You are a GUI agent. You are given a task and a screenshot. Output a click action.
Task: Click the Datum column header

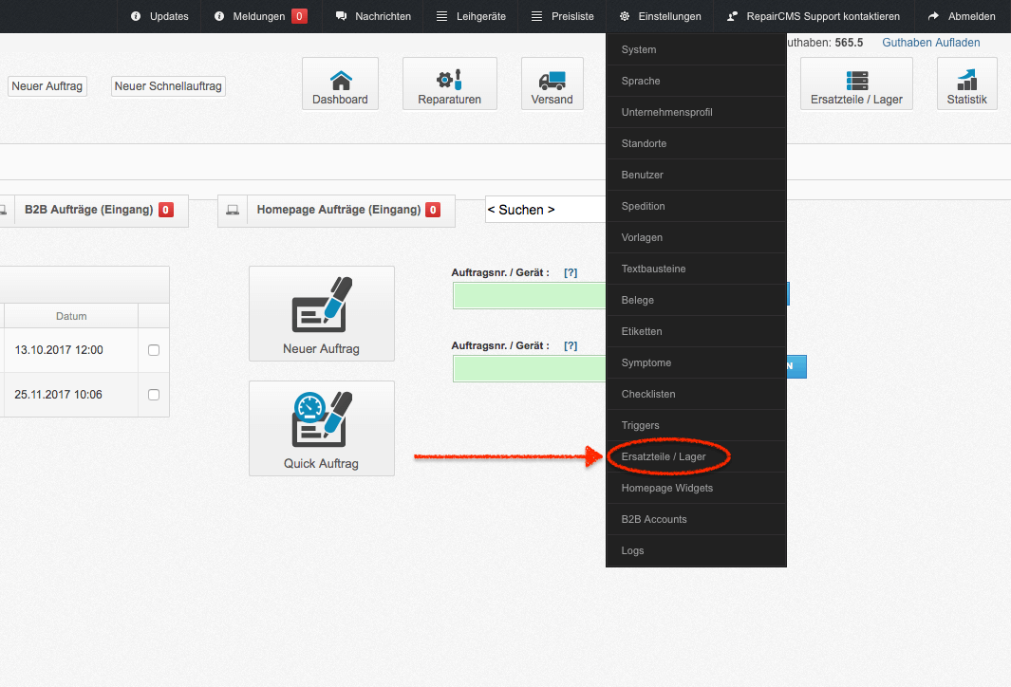pyautogui.click(x=71, y=316)
